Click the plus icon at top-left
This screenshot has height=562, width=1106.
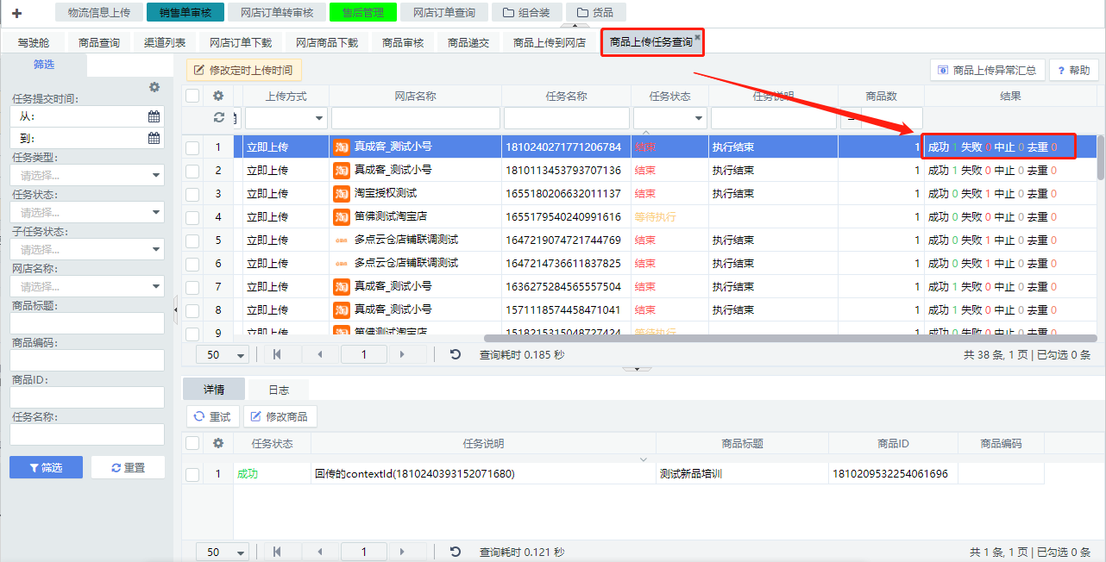[x=16, y=13]
